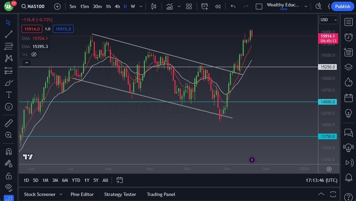
Task: Open the Hotlists flame panel
Action: tap(348, 82)
